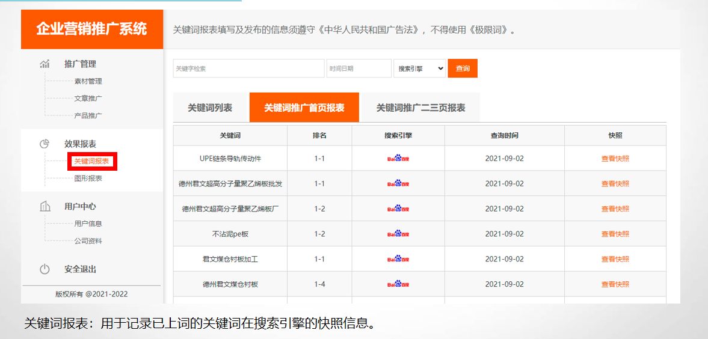View 查看快照 for UPE链条导轨传动件
Screen dimensions: 708x339
point(615,159)
